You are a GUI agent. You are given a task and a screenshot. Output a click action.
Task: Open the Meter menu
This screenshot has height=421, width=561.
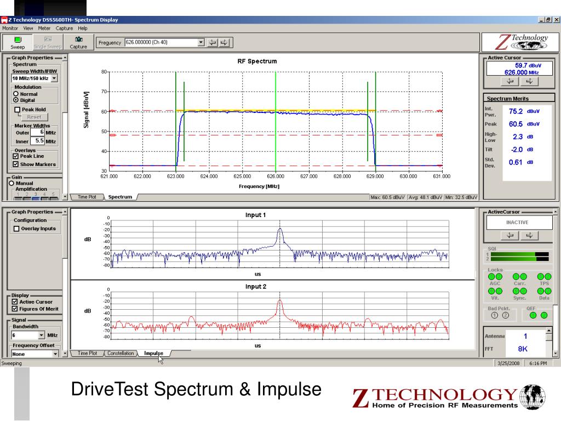44,29
